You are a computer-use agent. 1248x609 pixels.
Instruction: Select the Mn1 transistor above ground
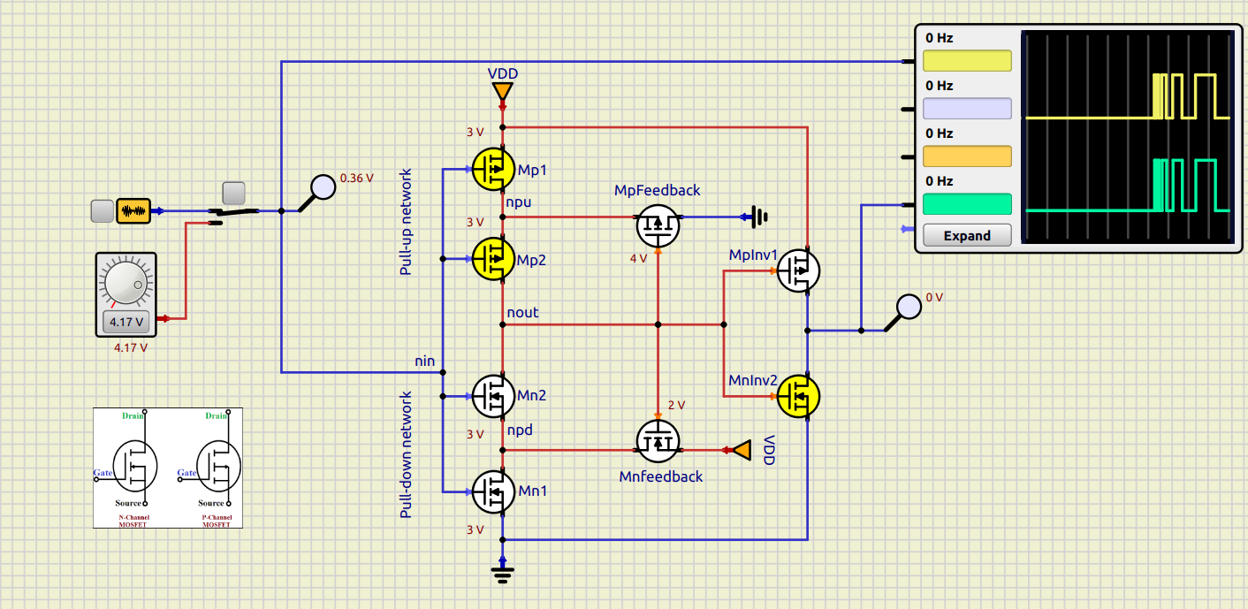tap(494, 491)
